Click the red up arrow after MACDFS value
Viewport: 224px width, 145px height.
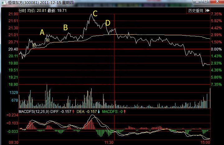125,111
